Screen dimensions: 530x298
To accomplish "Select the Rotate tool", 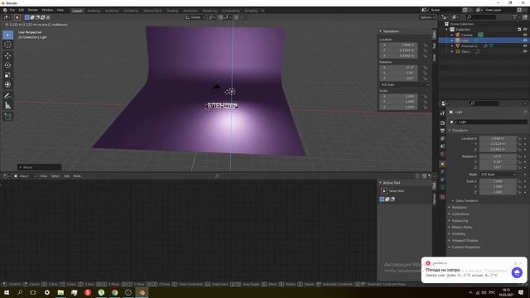I will [x=7, y=65].
